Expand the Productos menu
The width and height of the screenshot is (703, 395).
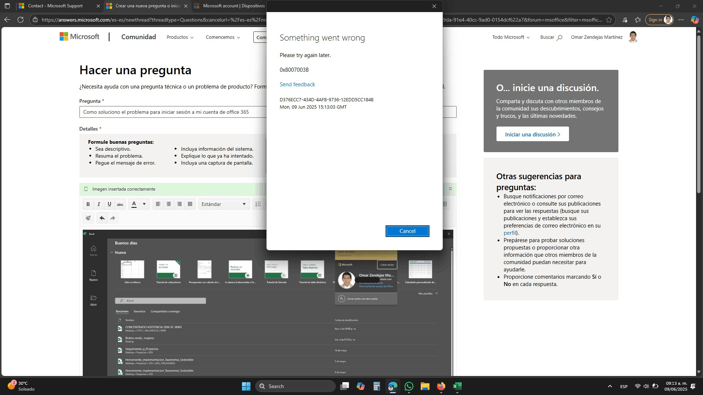[180, 37]
